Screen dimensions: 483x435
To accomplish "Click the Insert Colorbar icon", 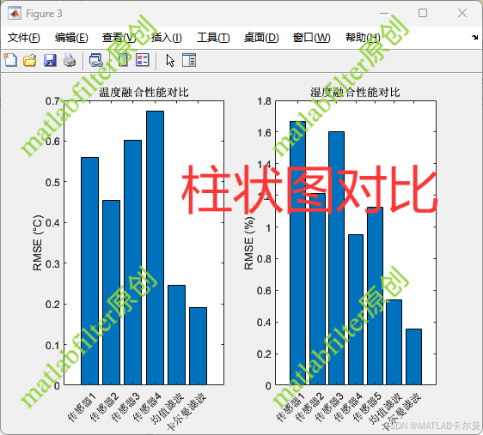I will (123, 60).
